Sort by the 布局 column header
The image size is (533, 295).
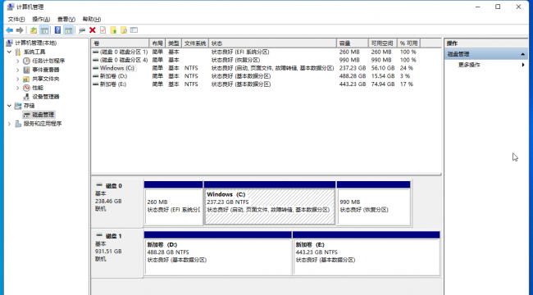tap(157, 43)
